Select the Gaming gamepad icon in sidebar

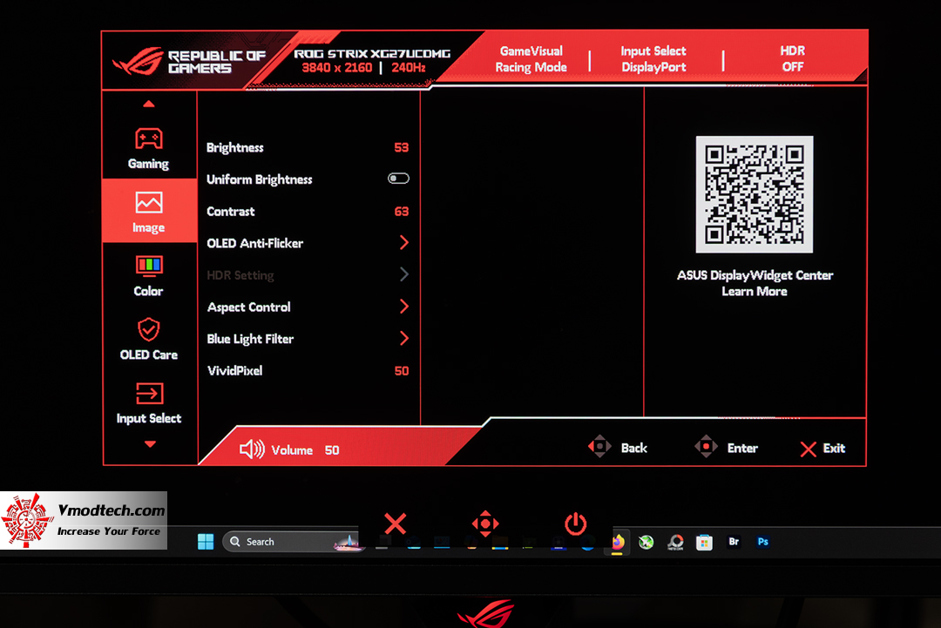pos(148,138)
